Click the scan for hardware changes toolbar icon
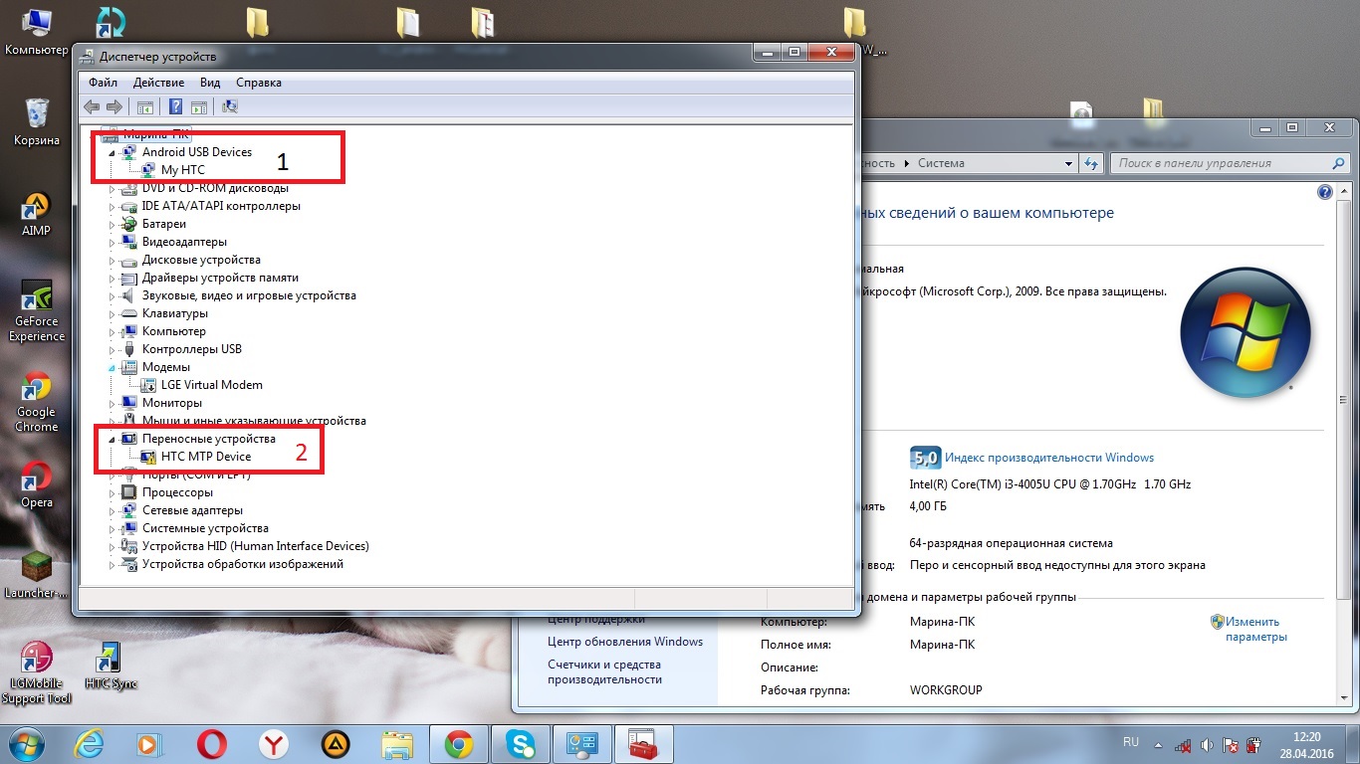1360x764 pixels. coord(230,107)
